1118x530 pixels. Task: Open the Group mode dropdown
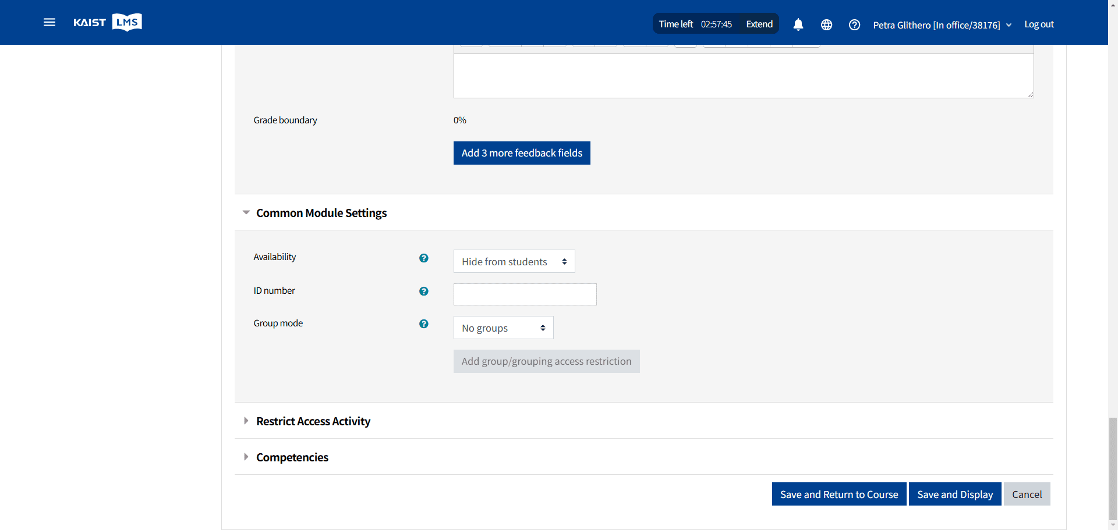(x=504, y=328)
